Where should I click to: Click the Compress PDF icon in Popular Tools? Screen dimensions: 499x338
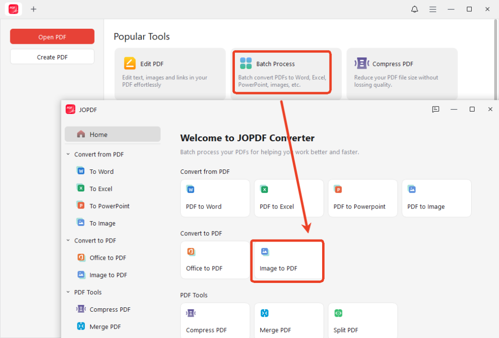click(x=362, y=63)
